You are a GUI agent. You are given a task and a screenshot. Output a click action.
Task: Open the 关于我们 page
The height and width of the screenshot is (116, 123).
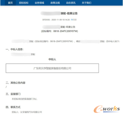pyautogui.click(x=87, y=3)
